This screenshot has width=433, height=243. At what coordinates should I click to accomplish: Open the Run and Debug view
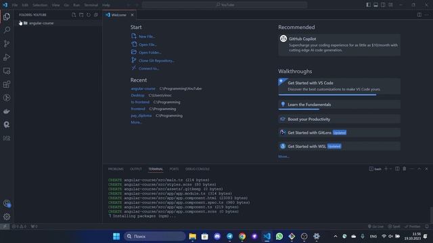[x=7, y=57]
